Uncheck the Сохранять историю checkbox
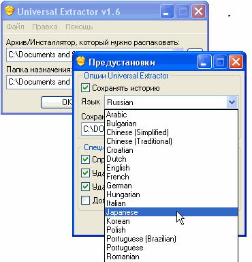252x262 pixels. [x=85, y=88]
